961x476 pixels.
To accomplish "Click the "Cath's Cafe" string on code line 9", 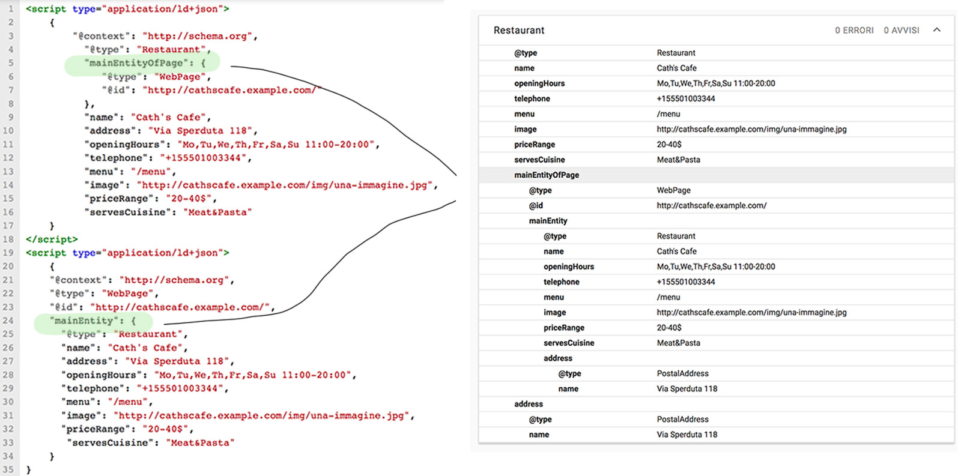I will click(x=168, y=117).
